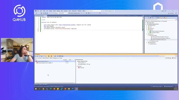Image resolution: width=179 pixels, height=100 pixels.
Task: Open Properties wrench in Solution Explorer
Action: 164,18
